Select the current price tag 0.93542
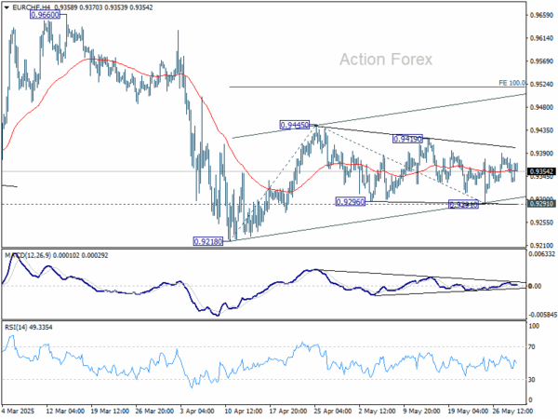The image size is (558, 419). click(541, 171)
